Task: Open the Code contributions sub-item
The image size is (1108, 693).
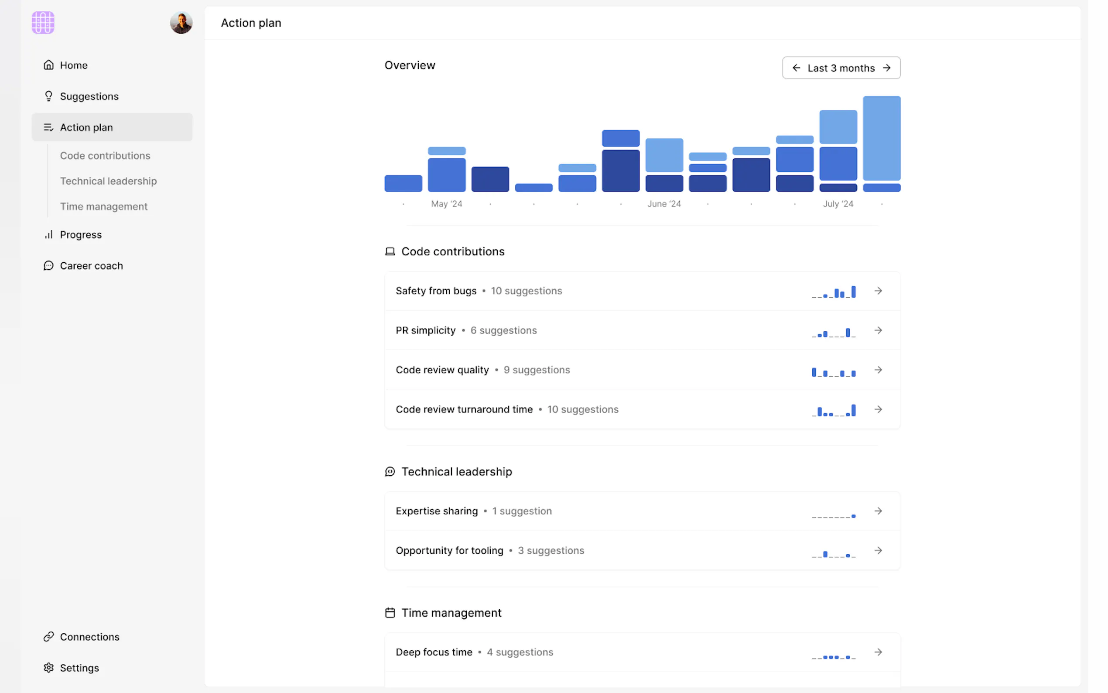Action: [x=105, y=156]
